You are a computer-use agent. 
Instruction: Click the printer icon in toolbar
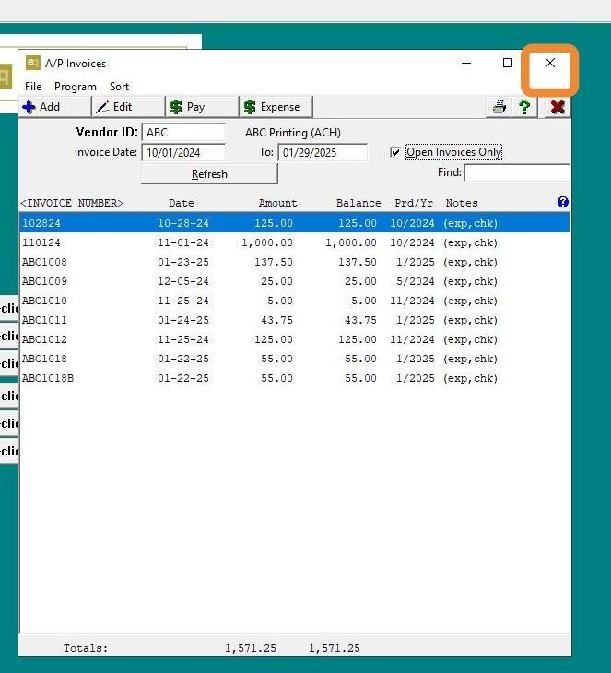[499, 107]
